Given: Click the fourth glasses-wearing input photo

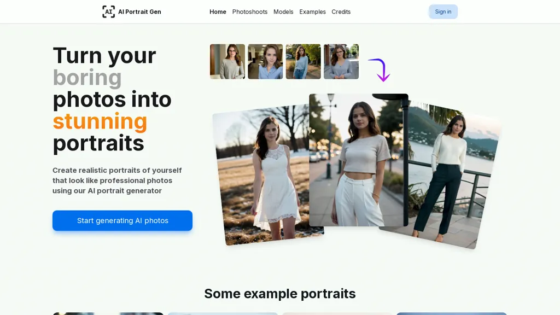Looking at the screenshot, I should point(341,61).
